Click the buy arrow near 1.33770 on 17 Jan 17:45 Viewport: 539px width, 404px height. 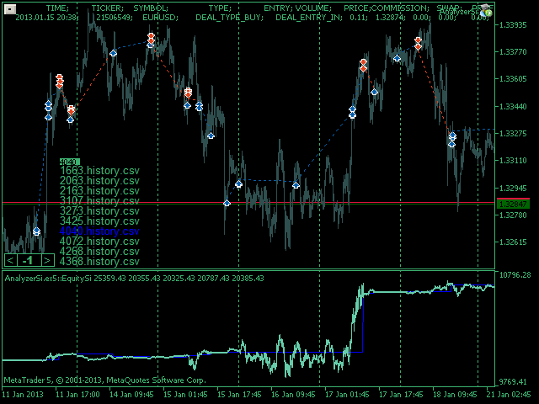click(397, 58)
